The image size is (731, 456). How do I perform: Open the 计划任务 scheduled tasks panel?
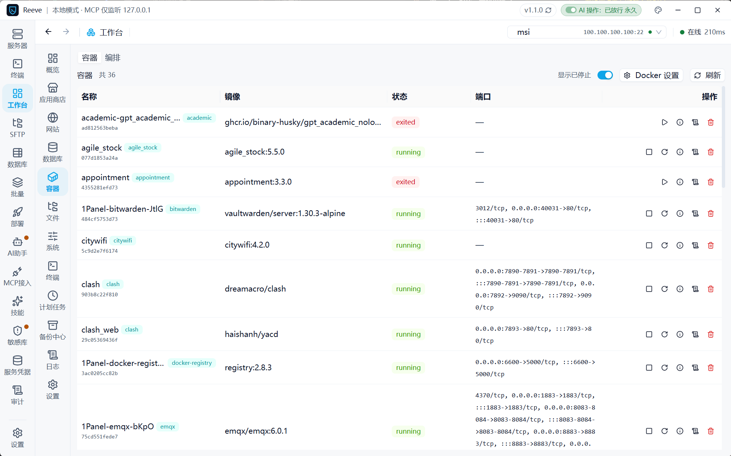52,300
